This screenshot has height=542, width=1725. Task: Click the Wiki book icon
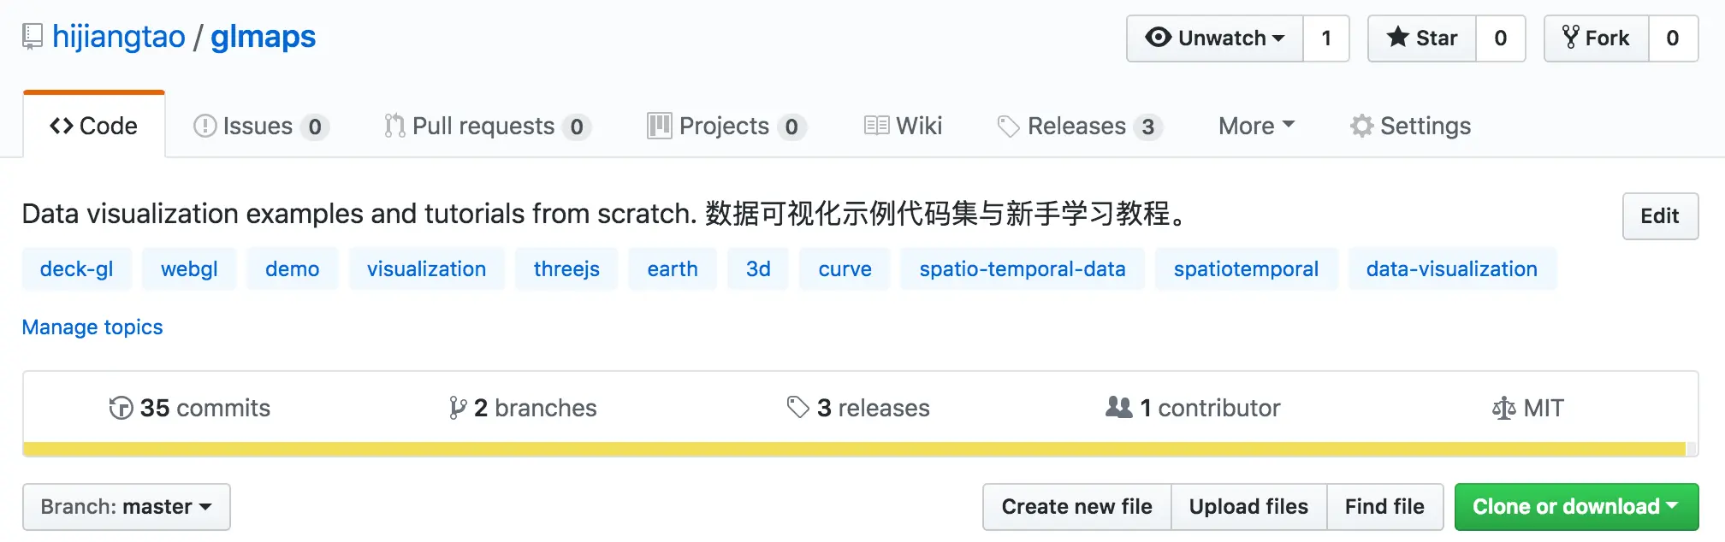pos(876,127)
